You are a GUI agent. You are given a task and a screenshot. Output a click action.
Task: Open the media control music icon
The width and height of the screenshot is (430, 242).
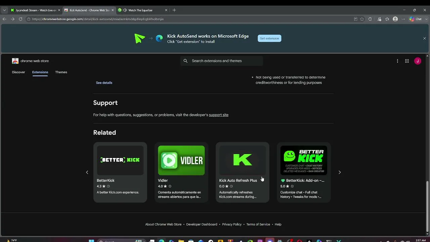(x=379, y=19)
